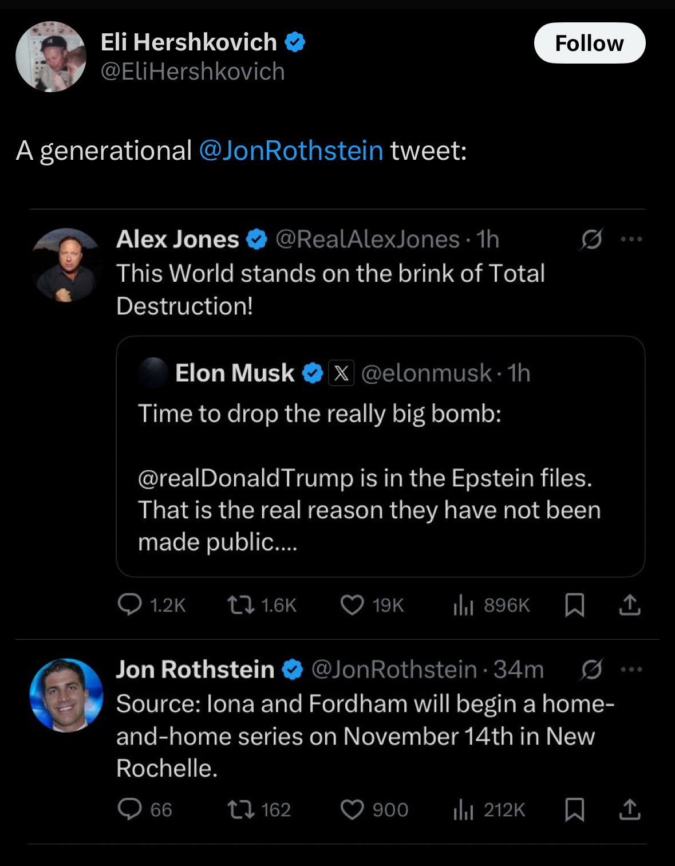Bookmark Jon Rothstein's tweet
This screenshot has width=675, height=866.
pos(574,809)
